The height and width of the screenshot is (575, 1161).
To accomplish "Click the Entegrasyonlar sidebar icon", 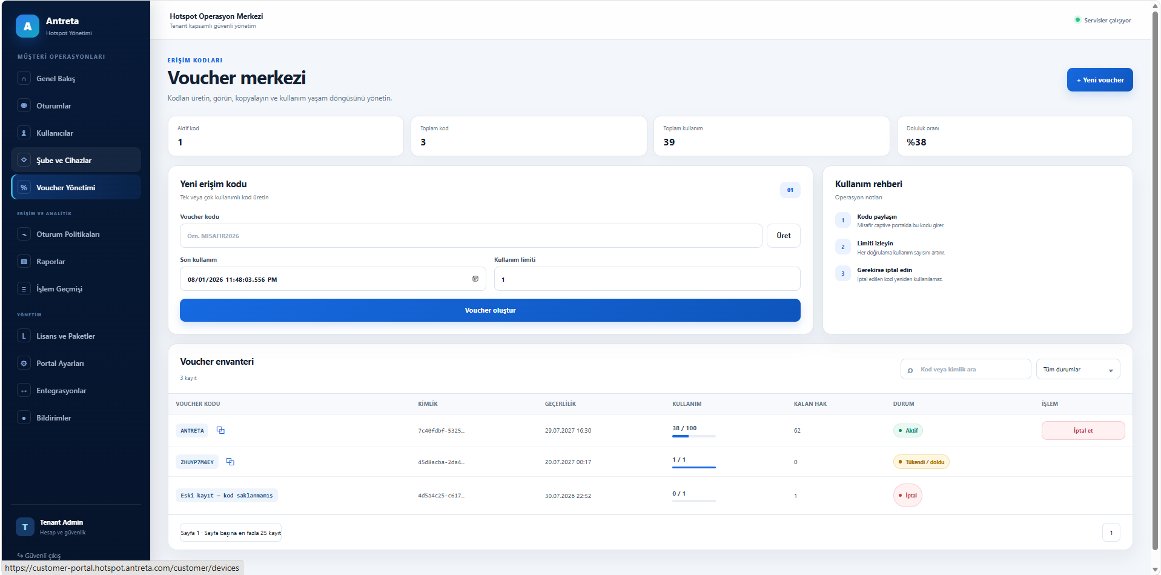I will tap(24, 391).
